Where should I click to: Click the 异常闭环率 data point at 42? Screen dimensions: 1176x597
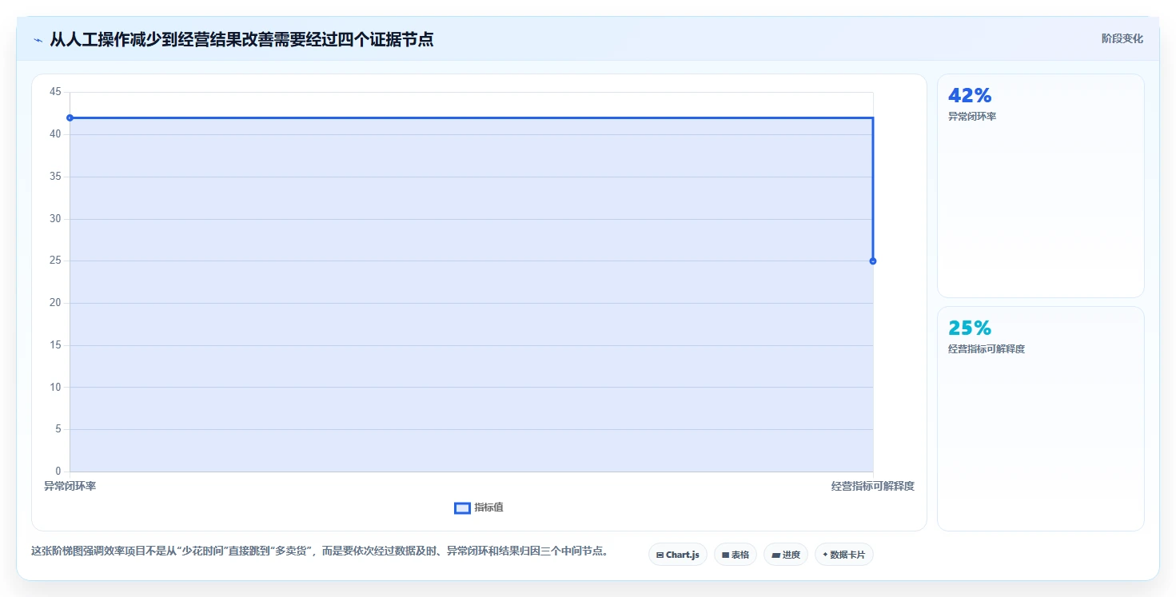[70, 117]
